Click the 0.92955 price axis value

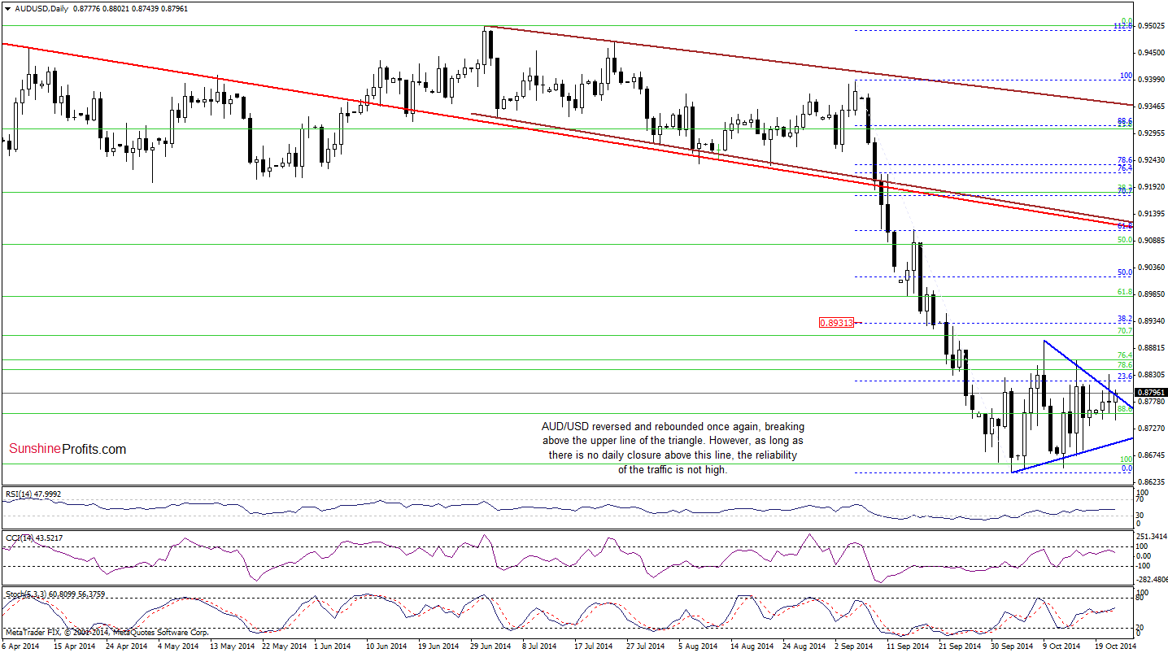click(x=1150, y=133)
